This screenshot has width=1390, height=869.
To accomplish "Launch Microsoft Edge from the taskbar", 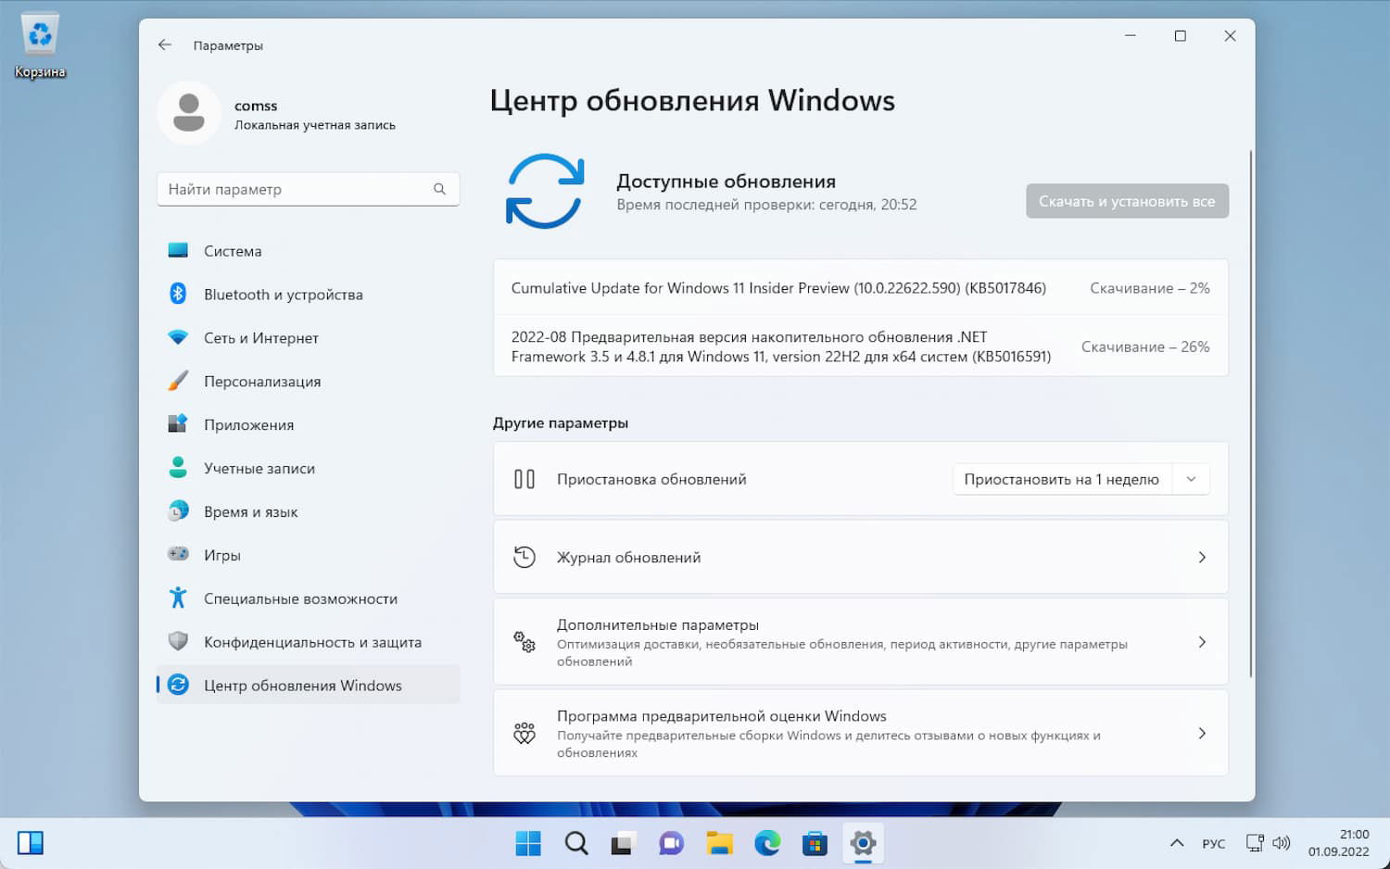I will 767,843.
